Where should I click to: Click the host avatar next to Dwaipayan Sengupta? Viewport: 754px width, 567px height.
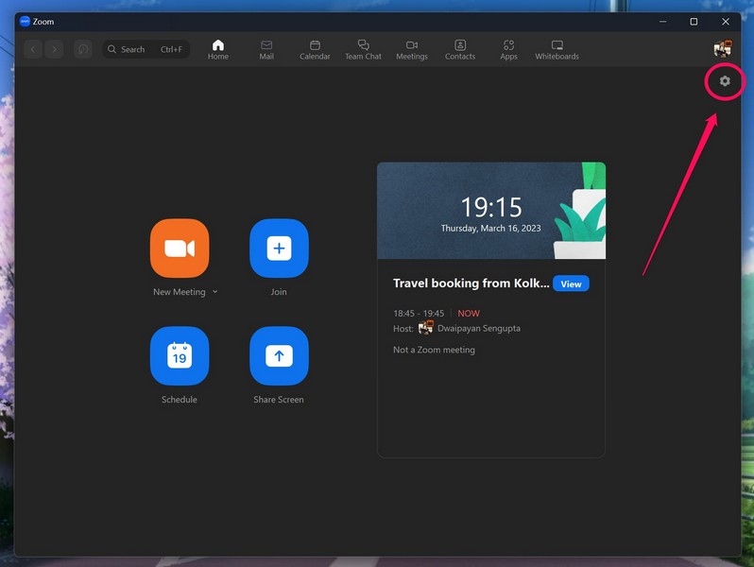click(425, 328)
